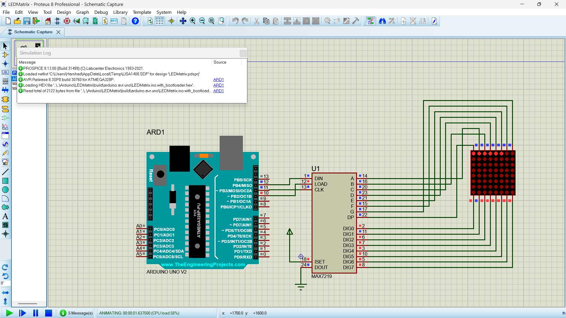
Task: Select the 2D text 'A' tool
Action: (x=5, y=216)
